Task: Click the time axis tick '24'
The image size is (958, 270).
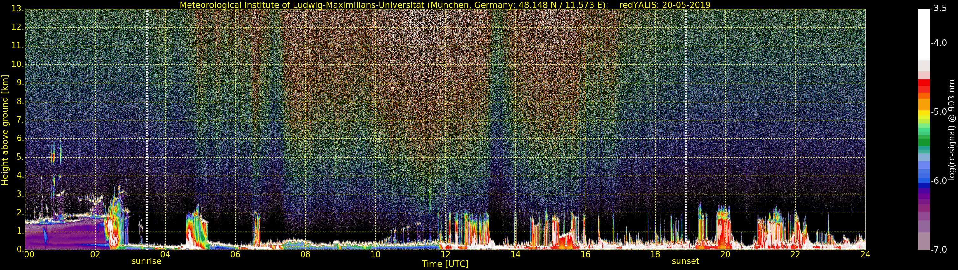Action: pos(865,254)
